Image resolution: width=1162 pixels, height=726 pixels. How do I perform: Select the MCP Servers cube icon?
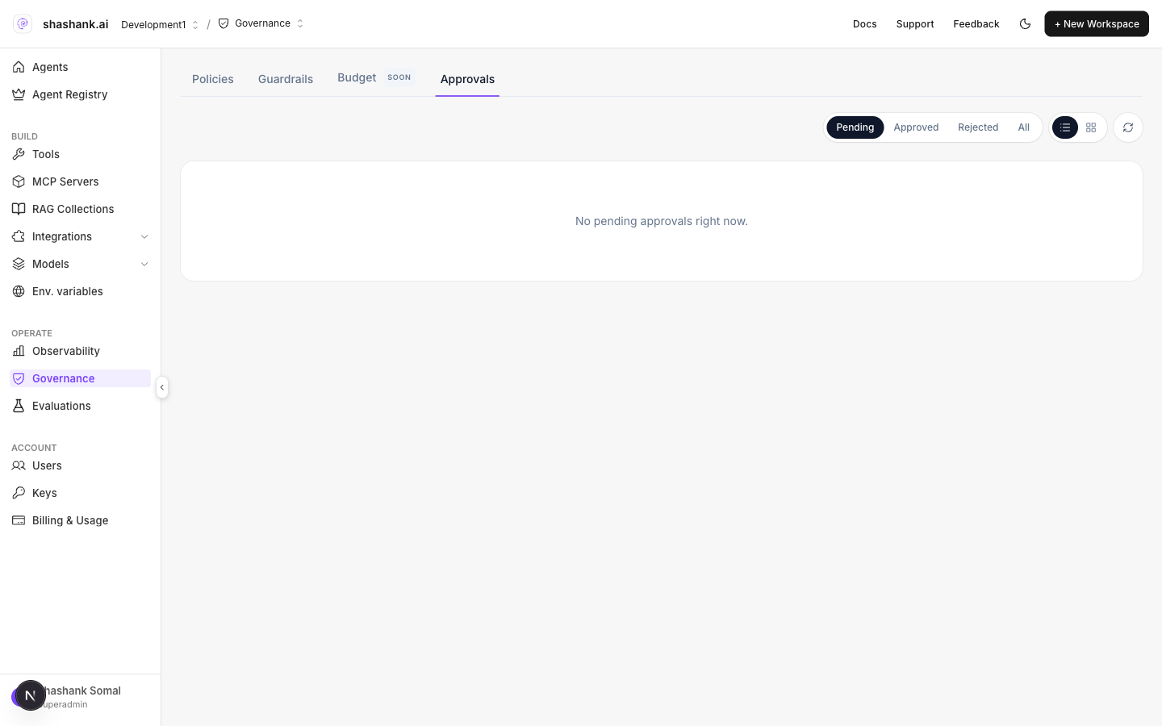coord(19,181)
